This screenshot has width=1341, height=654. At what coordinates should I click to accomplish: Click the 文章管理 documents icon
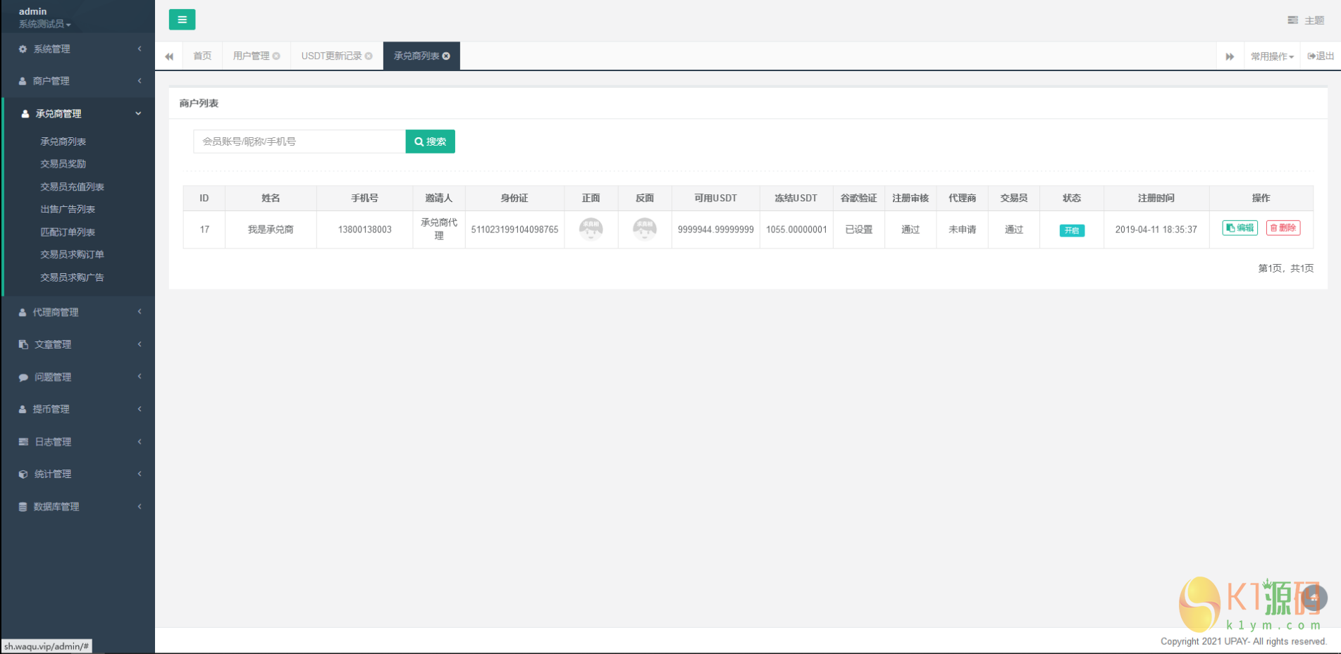tap(23, 344)
